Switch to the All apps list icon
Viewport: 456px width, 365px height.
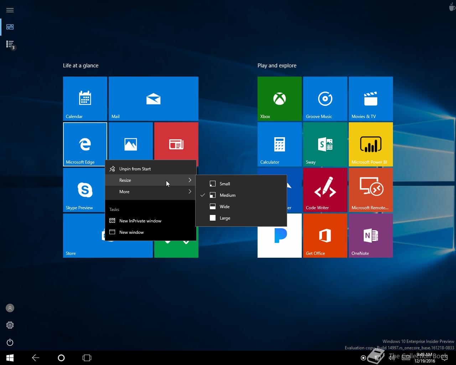click(x=10, y=44)
